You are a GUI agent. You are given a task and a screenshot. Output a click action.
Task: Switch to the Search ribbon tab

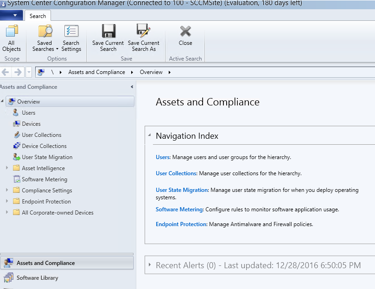pyautogui.click(x=38, y=16)
